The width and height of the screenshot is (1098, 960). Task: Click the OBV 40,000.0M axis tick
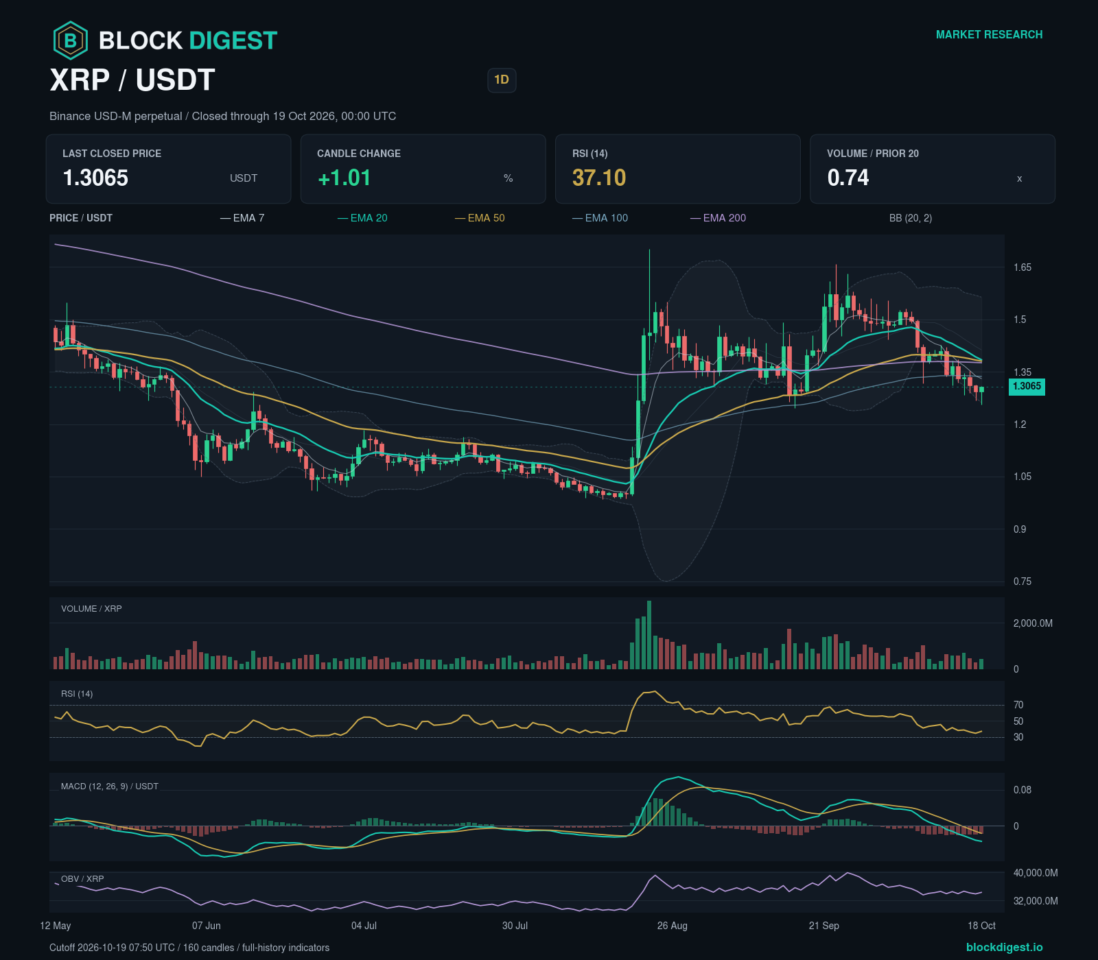[x=1036, y=873]
